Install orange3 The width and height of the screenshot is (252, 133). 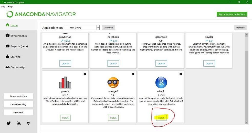pyautogui.click(x=113, y=118)
